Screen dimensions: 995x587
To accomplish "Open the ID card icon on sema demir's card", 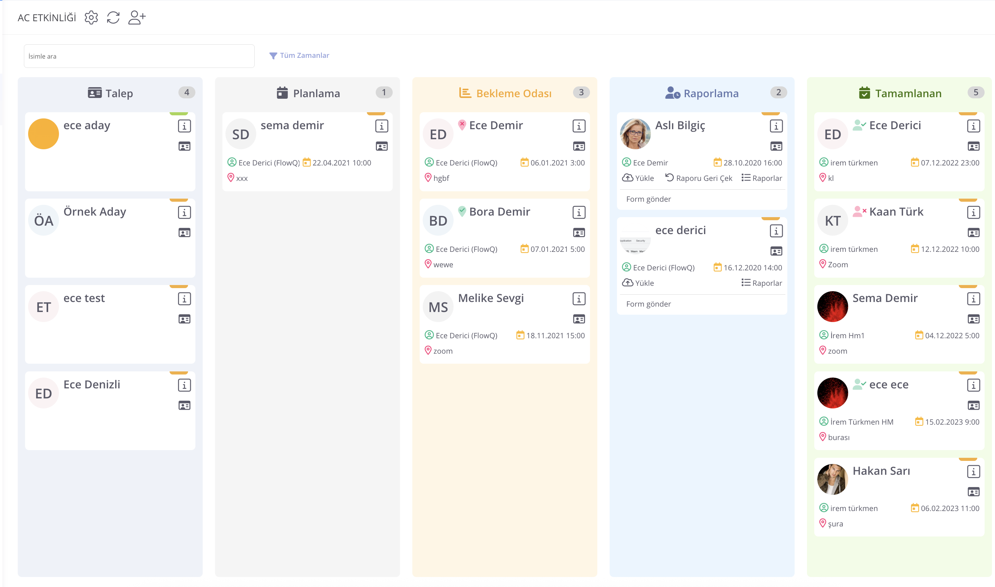I will (x=382, y=146).
